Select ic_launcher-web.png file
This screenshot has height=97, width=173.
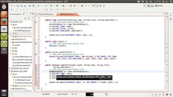click(23, 60)
